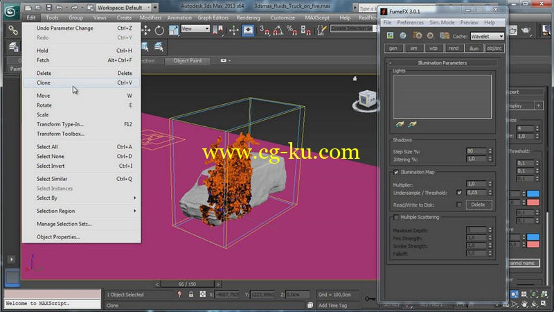Screen dimensions: 554x312
Task: Enable Read/Write to Disk checkbox
Action: click(459, 205)
